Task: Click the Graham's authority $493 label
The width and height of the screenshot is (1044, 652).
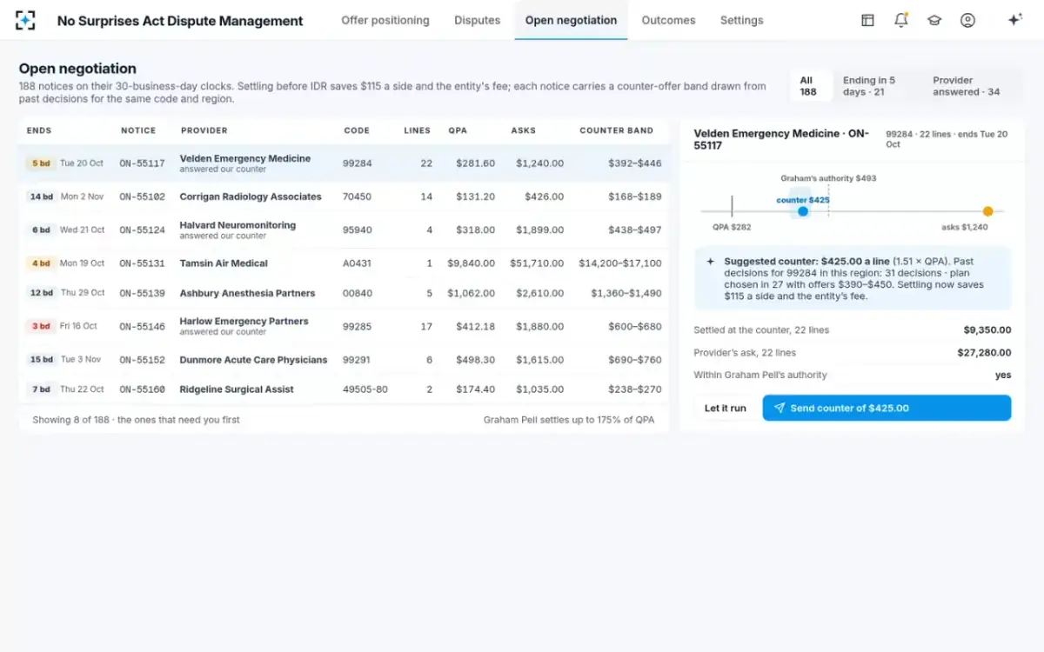Action: coord(828,178)
